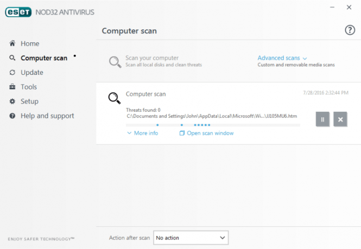This screenshot has height=249, width=361.
Task: Click the Home house icon
Action: click(12, 43)
